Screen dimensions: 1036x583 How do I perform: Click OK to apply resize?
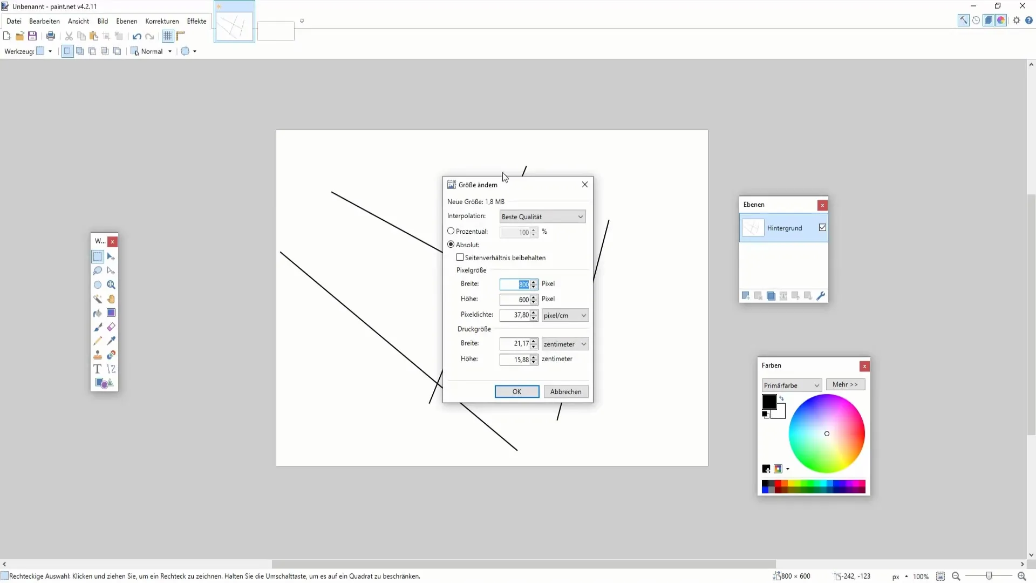(x=516, y=391)
